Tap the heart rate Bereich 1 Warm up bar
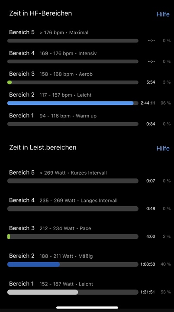Image resolution: width=174 pixels, height=312 pixels. pyautogui.click(x=73, y=124)
